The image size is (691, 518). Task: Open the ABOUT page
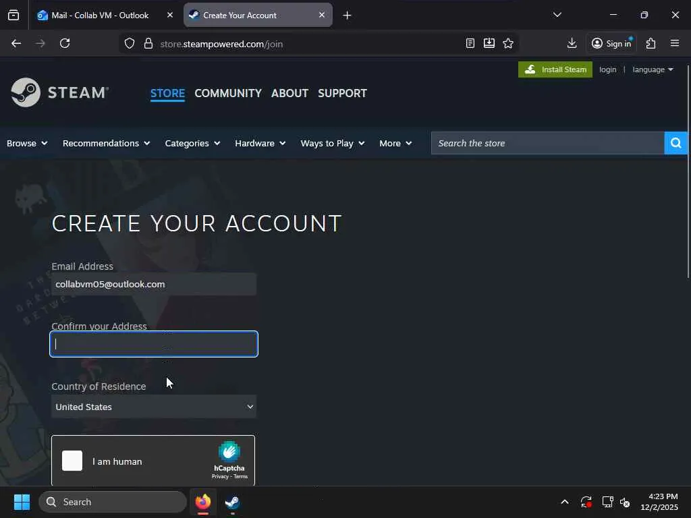pos(289,93)
